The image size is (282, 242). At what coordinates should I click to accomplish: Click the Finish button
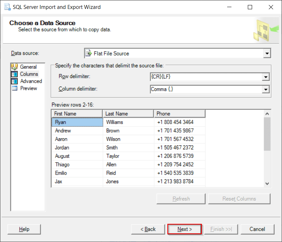pyautogui.click(x=221, y=229)
